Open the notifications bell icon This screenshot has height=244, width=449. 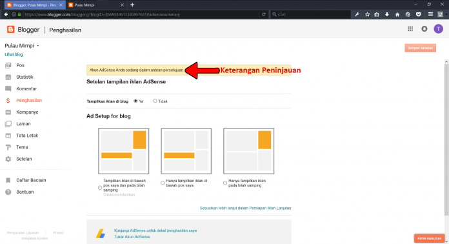tap(424, 28)
